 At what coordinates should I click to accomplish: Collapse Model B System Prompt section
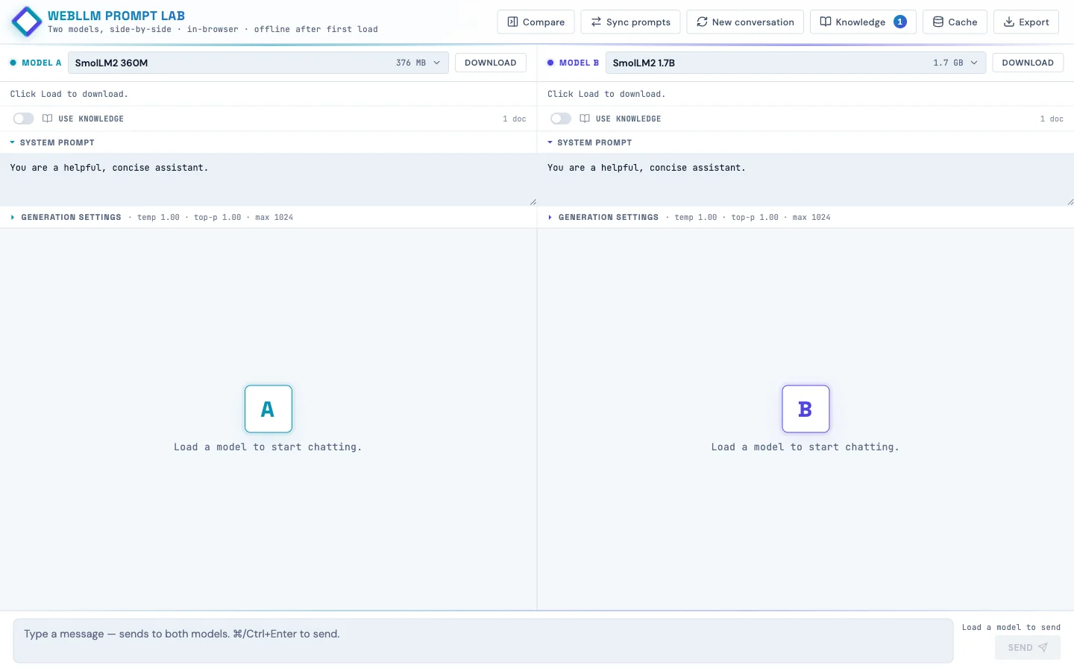(589, 142)
